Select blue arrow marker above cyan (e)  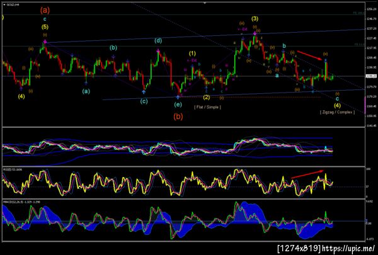(178, 97)
